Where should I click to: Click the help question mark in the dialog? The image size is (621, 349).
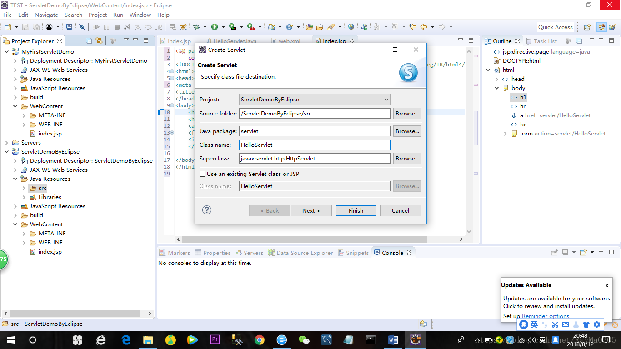pos(207,210)
